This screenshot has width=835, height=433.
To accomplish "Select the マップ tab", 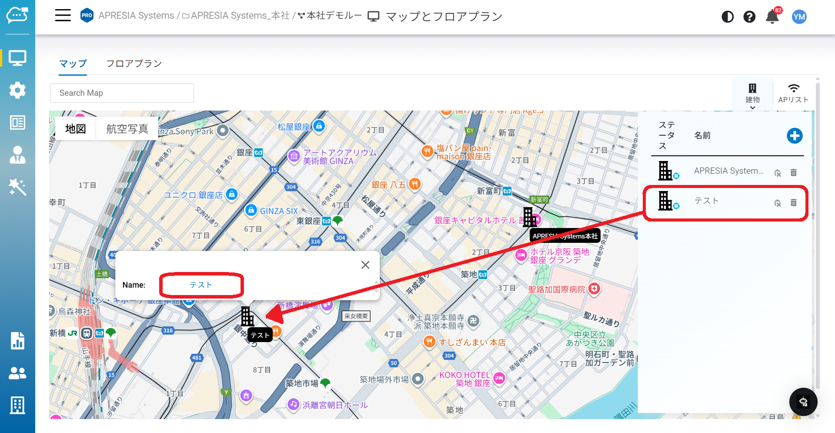I will click(x=73, y=64).
